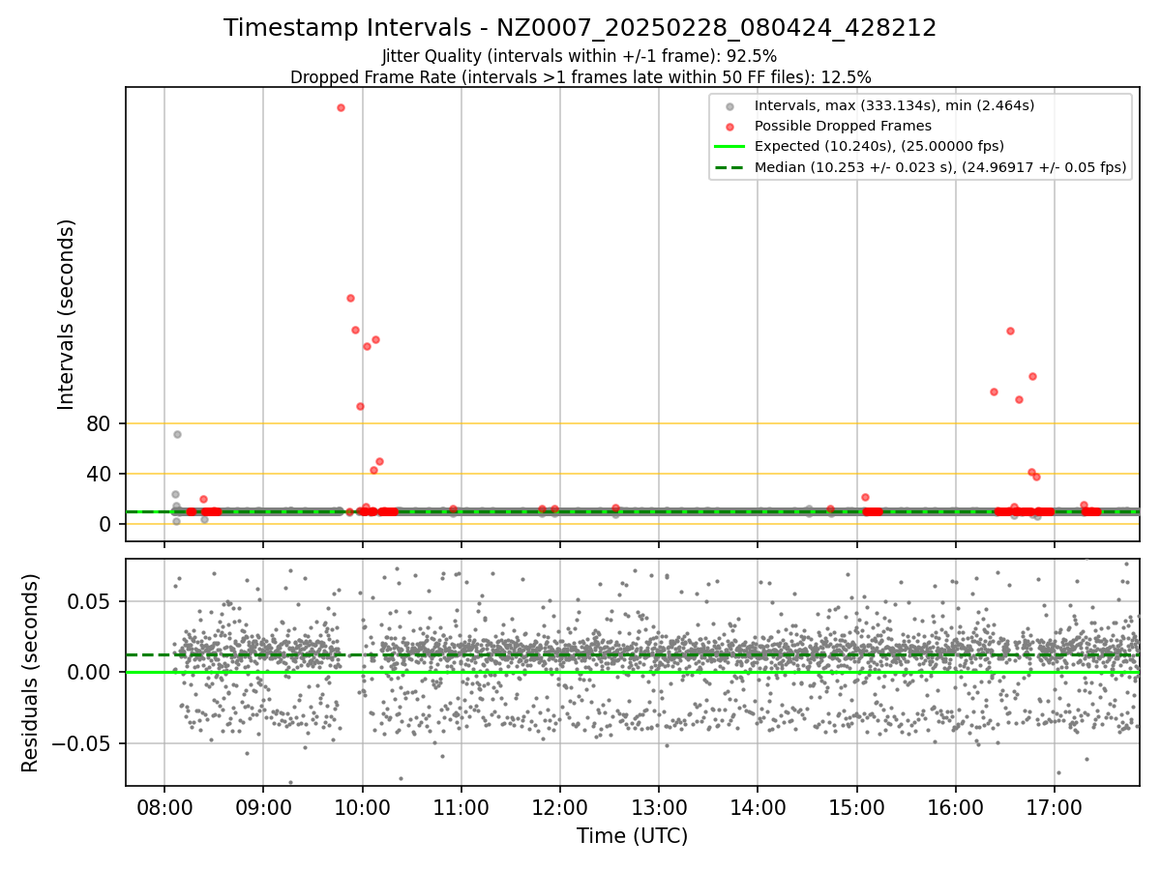Click legend entry 'Possible Dropped Frames'

coord(843,126)
